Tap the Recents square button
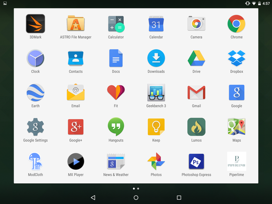The width and height of the screenshot is (272, 204). tap(179, 197)
